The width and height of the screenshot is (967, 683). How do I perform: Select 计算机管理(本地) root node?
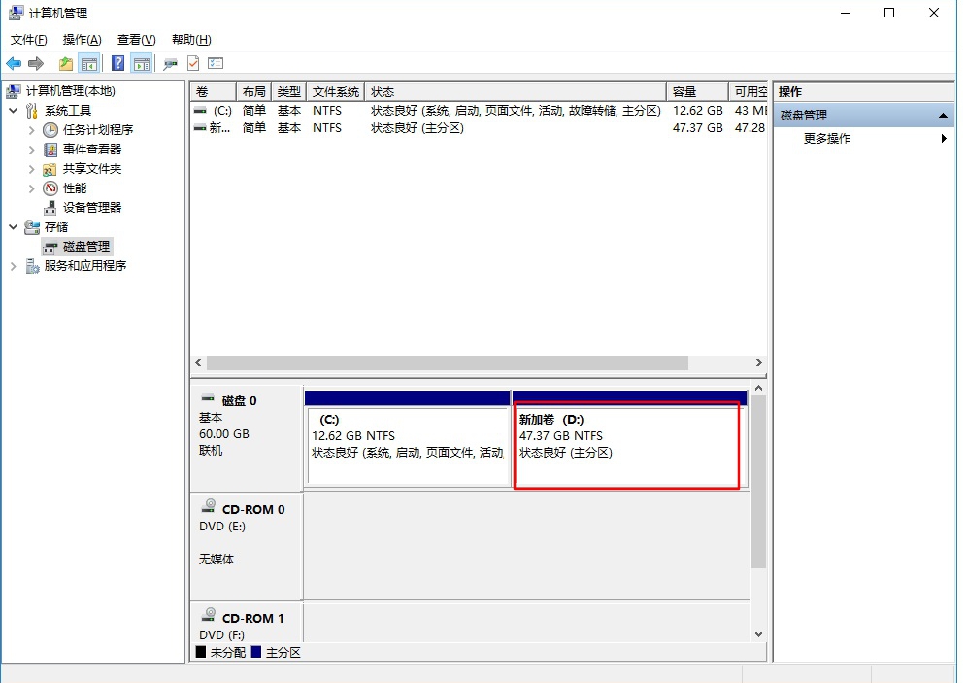(x=70, y=91)
